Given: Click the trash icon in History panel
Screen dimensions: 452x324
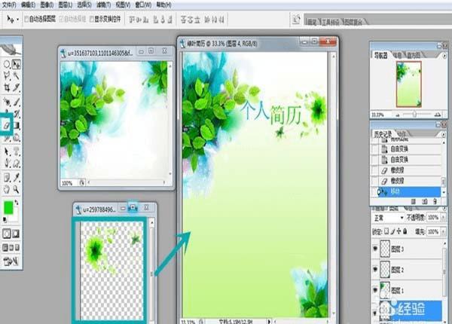Looking at the screenshot, I should pos(435,201).
